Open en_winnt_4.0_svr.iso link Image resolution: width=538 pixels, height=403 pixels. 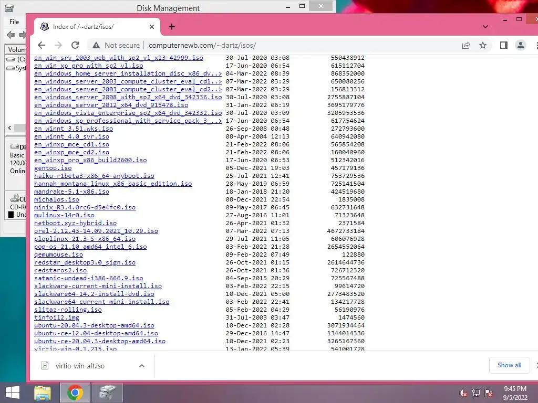click(71, 136)
